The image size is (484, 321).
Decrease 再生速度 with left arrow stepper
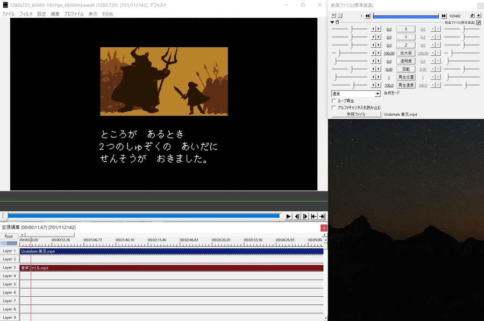pyautogui.click(x=374, y=85)
